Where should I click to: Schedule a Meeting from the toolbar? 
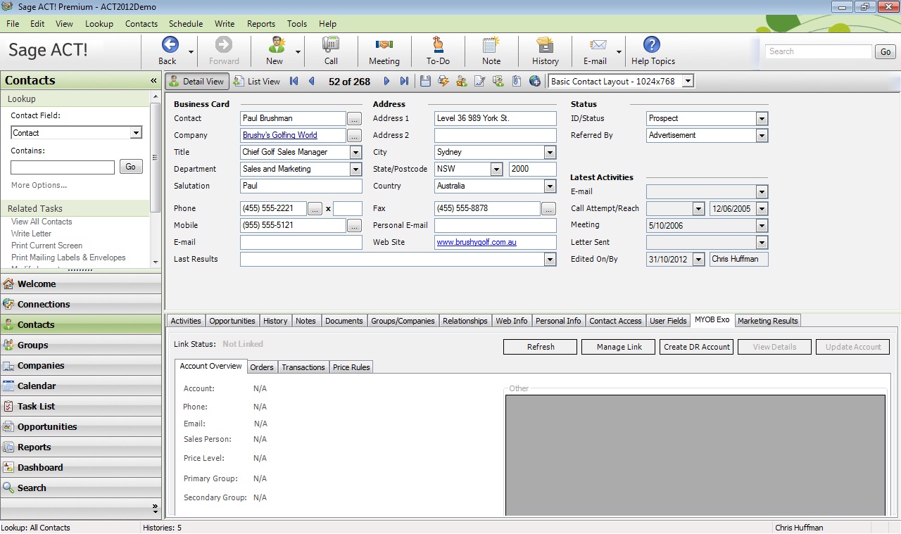tap(384, 45)
